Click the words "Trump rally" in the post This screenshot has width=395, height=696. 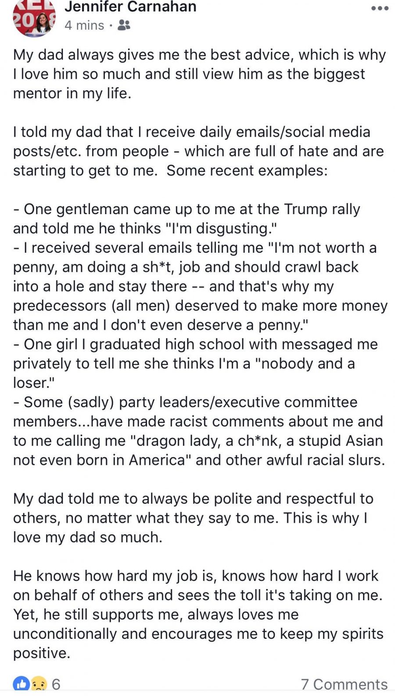[322, 209]
